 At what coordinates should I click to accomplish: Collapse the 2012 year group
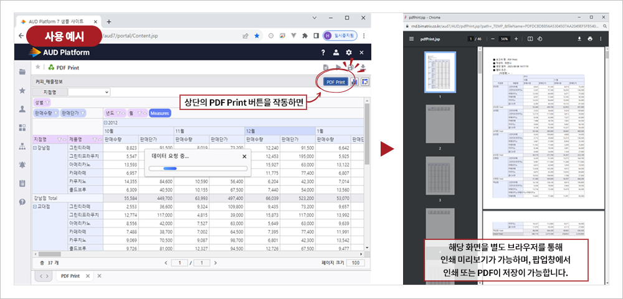[106, 123]
